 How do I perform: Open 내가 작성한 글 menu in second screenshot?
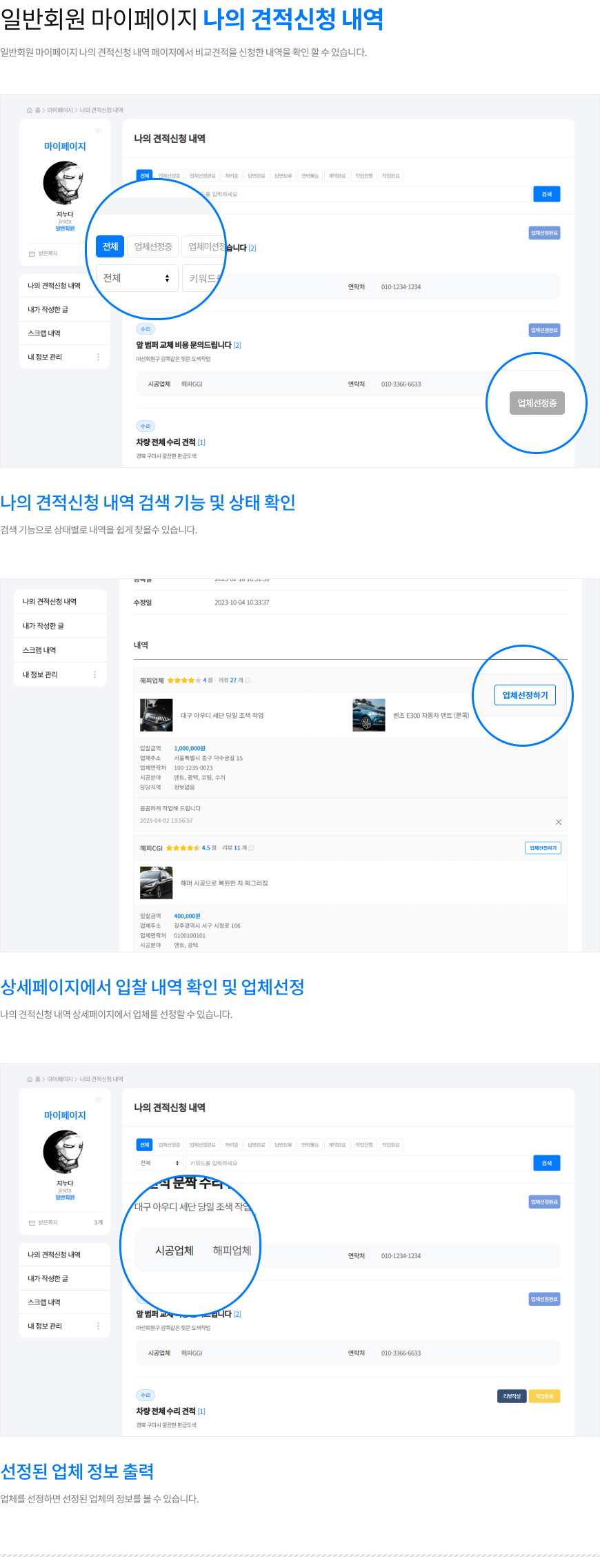pos(60,626)
